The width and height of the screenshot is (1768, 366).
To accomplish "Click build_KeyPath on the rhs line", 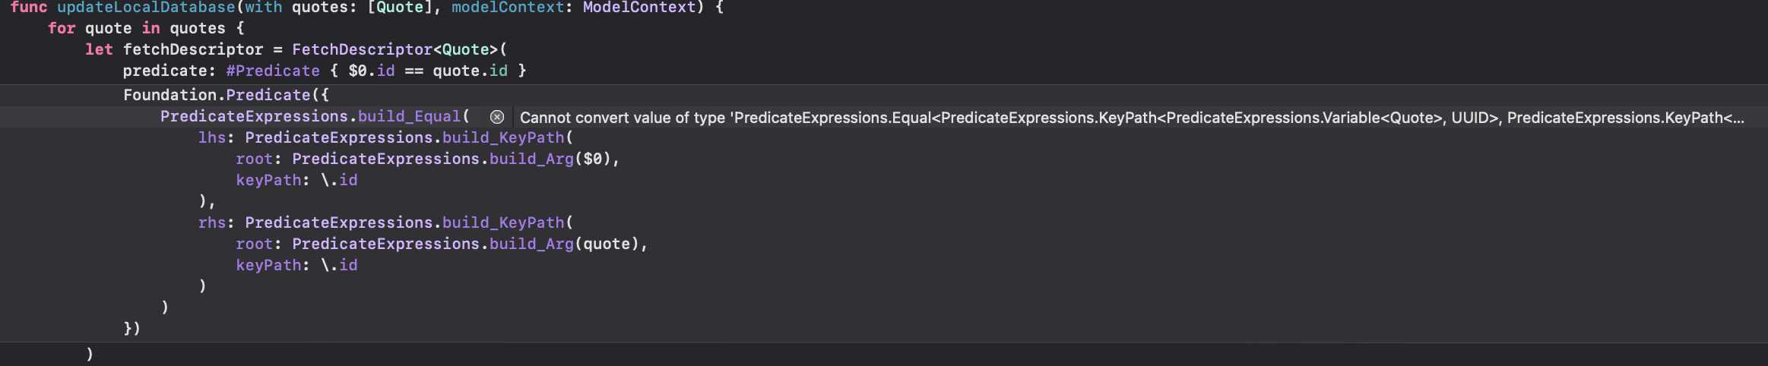I will tap(503, 222).
